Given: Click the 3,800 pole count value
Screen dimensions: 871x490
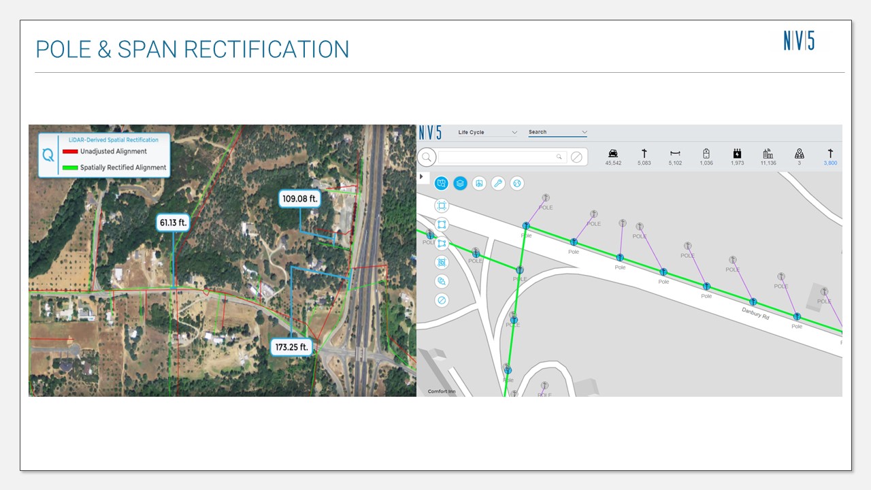Looking at the screenshot, I should click(x=830, y=163).
